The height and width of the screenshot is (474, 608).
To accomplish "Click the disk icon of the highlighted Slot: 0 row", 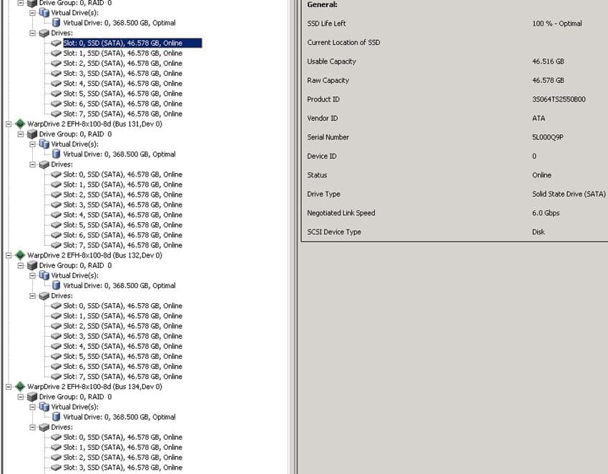I will point(57,43).
